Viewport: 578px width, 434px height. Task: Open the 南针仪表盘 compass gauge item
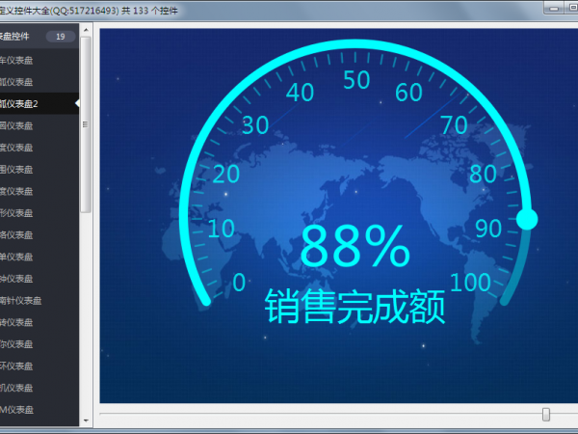(x=21, y=300)
